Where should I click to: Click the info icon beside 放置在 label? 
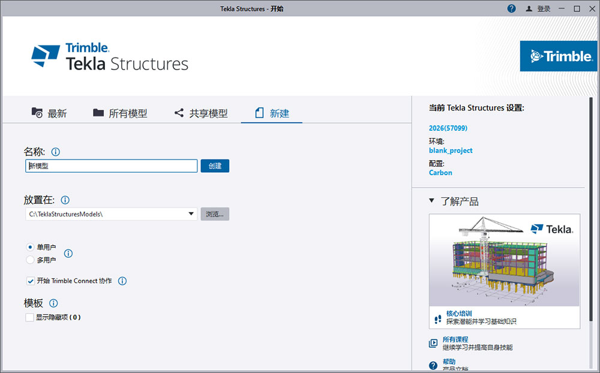point(65,200)
